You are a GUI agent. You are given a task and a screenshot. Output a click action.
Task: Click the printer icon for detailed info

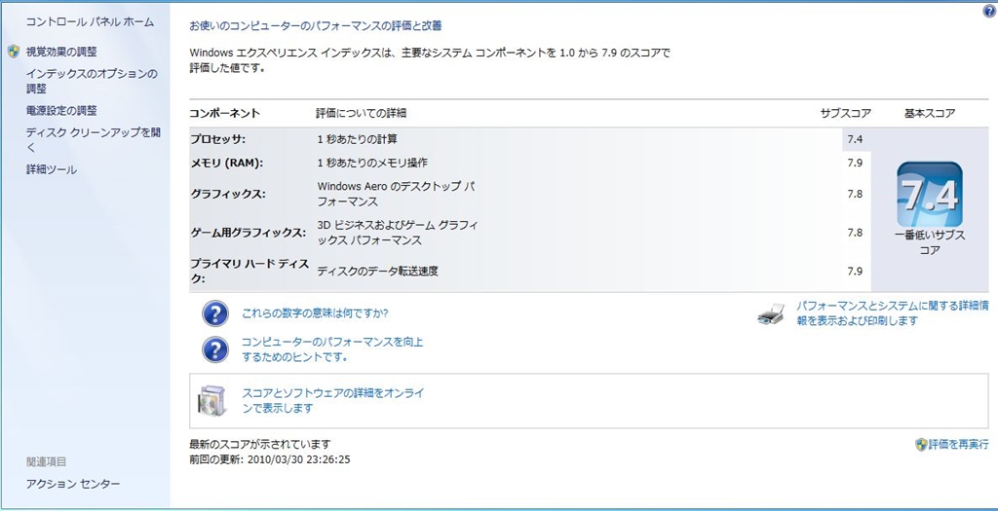(772, 313)
